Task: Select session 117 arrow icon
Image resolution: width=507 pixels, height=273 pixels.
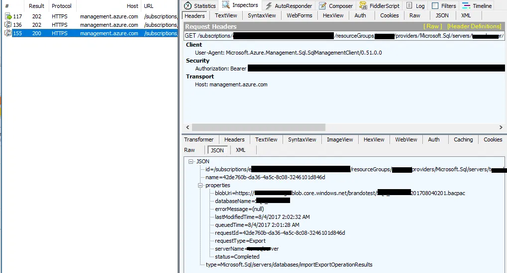Action: 8,16
